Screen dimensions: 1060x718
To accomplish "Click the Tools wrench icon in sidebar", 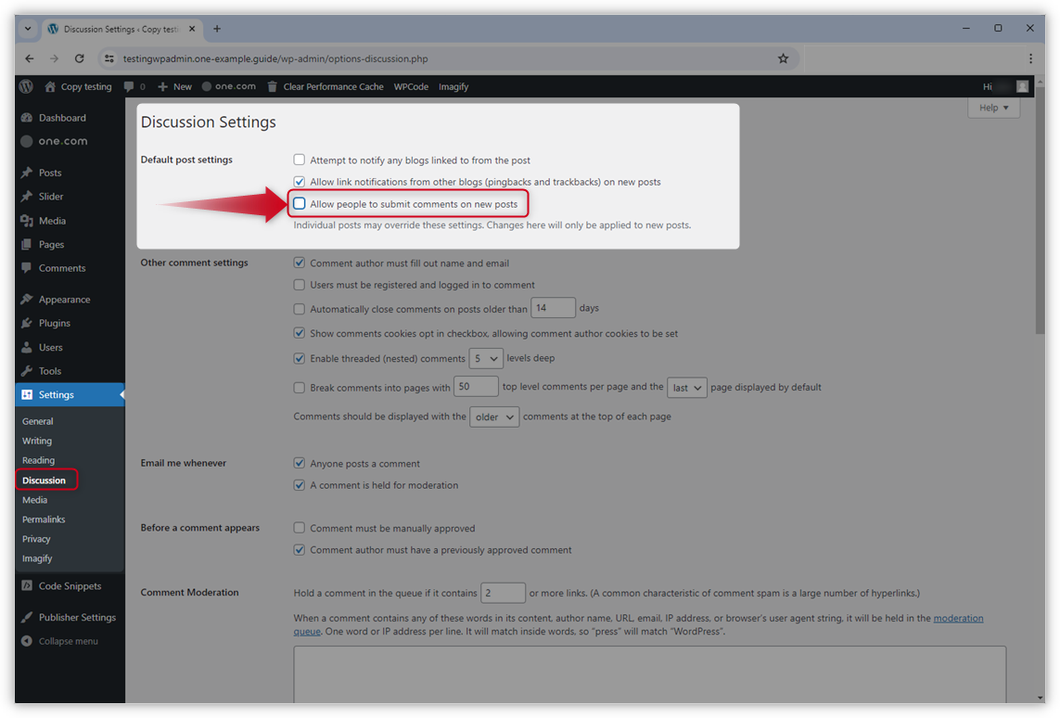I will (x=26, y=371).
